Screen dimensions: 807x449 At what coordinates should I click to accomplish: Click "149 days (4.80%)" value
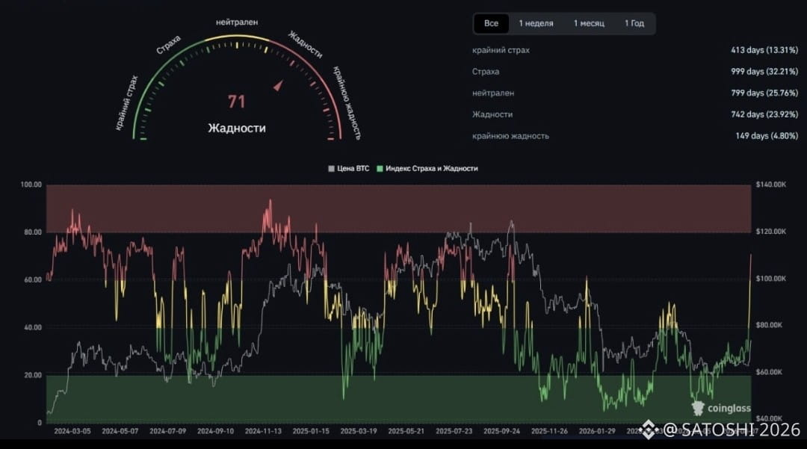tap(767, 136)
